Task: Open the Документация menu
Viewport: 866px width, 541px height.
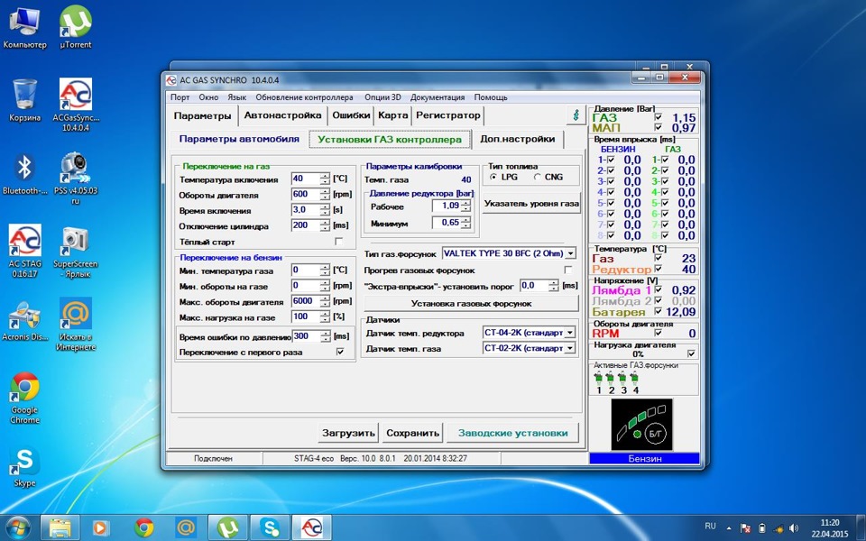Action: [438, 97]
